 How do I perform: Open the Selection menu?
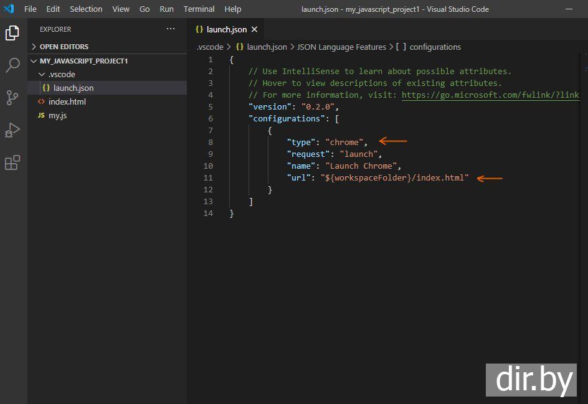pos(86,9)
